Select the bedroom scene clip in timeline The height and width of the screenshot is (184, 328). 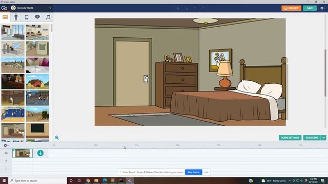[x=23, y=153]
